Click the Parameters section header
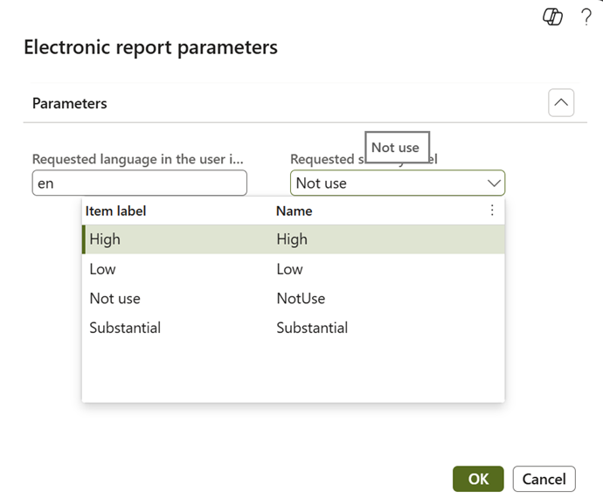Viewport: 603px width, 498px height. 70,103
